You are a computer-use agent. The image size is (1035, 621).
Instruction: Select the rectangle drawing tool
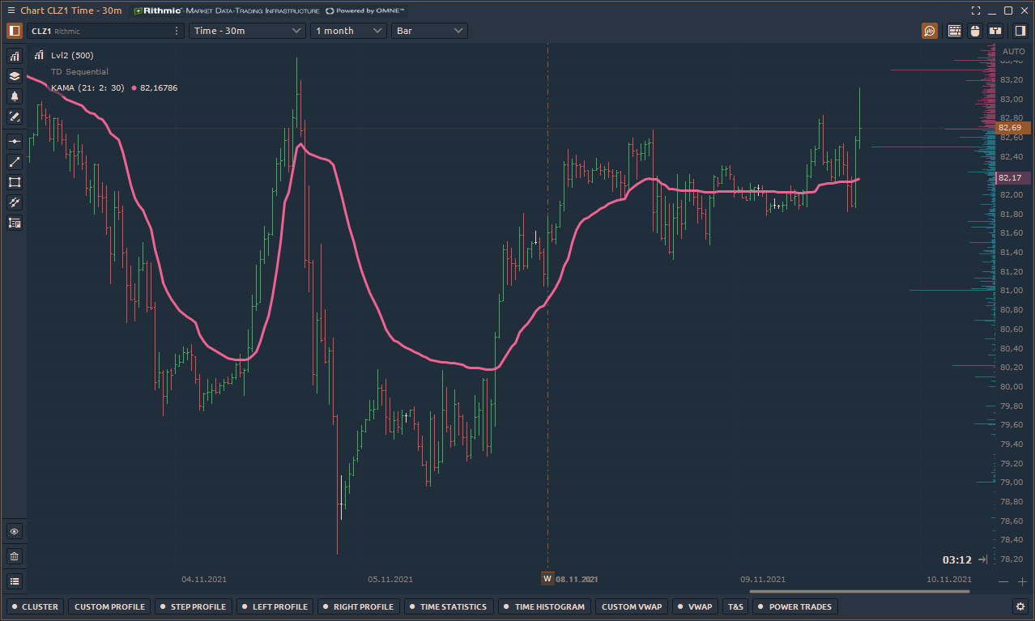(x=15, y=182)
